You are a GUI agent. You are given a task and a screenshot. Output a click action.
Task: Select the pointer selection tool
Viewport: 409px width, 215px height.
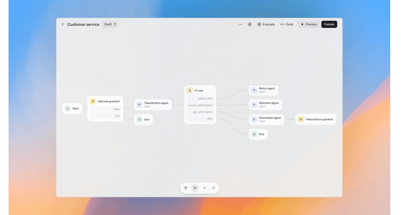195,188
